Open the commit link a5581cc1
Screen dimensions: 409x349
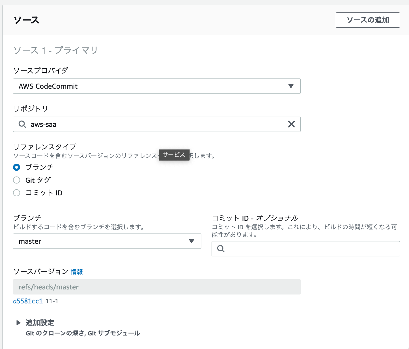click(28, 301)
